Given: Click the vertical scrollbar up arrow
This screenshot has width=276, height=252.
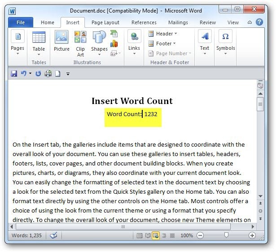Looking at the screenshot, I should [260, 94].
